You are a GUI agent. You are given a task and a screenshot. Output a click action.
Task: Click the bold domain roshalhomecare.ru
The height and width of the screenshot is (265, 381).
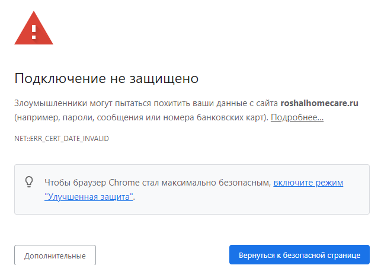pyautogui.click(x=319, y=103)
